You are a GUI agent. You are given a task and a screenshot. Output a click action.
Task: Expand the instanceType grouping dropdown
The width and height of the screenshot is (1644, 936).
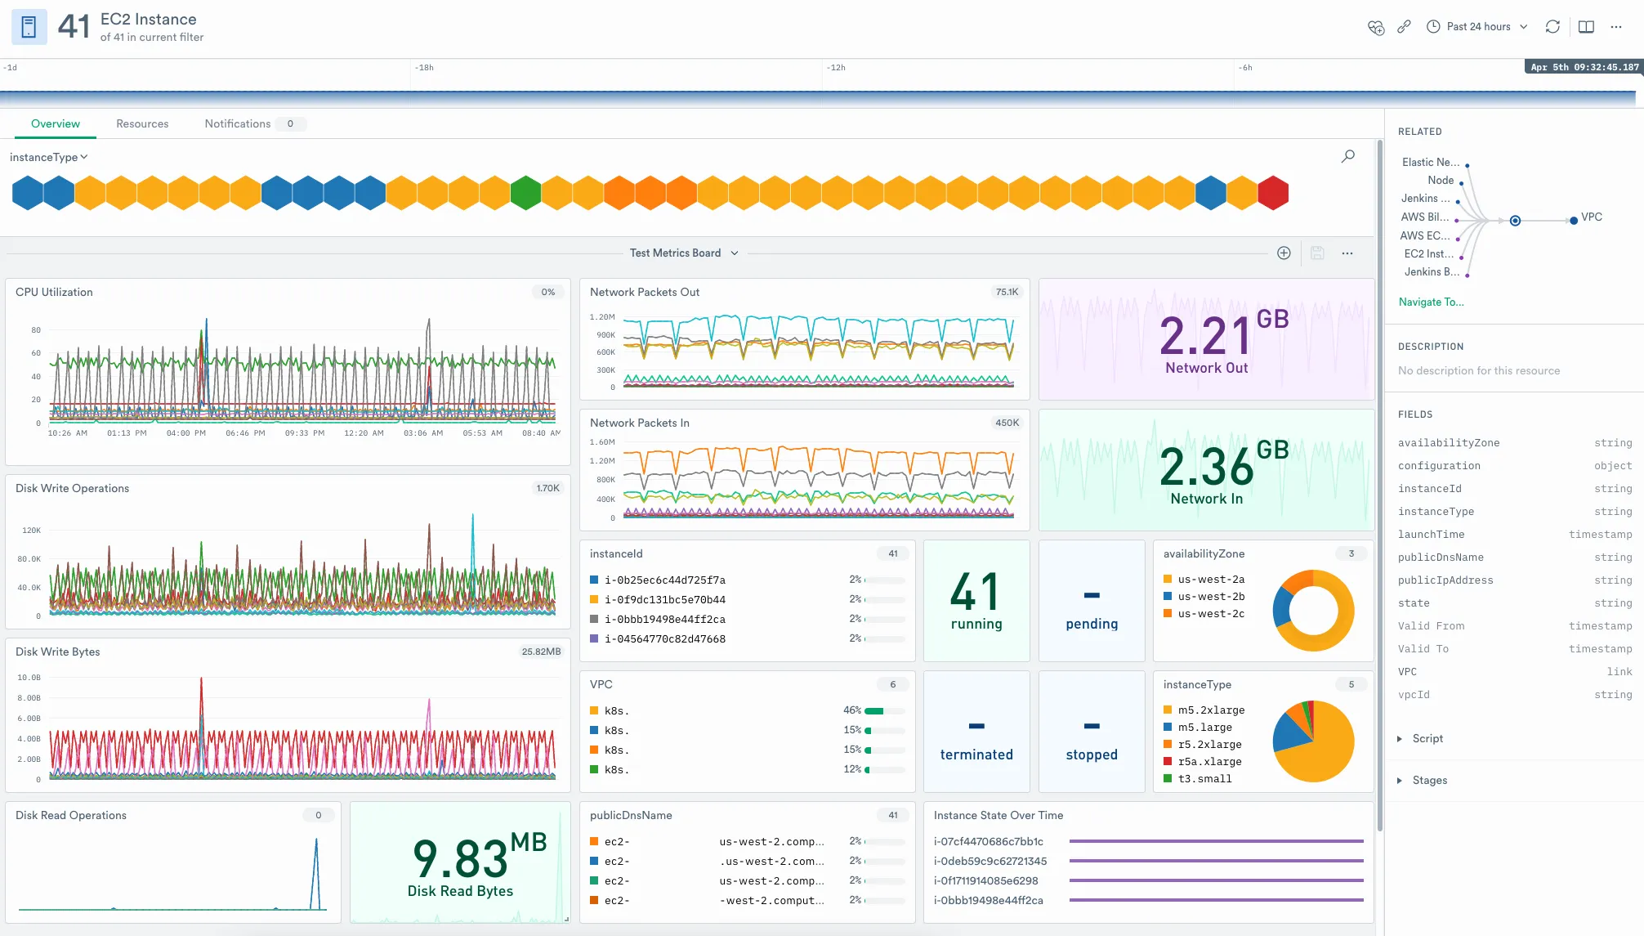tap(48, 157)
